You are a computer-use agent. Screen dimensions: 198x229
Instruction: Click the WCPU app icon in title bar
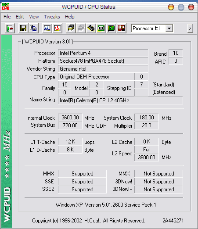pyautogui.click(x=6, y=7)
